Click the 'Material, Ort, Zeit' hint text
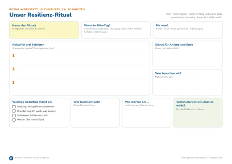This screenshot has height=164, width=232. pyautogui.click(x=164, y=77)
